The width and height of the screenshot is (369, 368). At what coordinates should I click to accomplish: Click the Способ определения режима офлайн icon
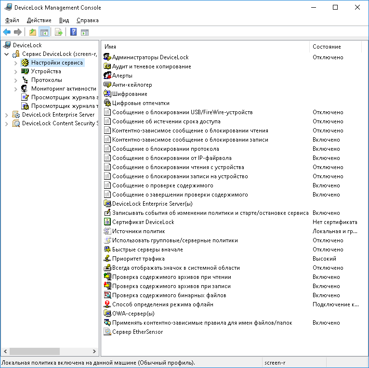point(107,304)
